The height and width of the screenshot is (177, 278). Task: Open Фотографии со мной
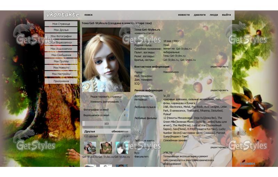[96, 110]
